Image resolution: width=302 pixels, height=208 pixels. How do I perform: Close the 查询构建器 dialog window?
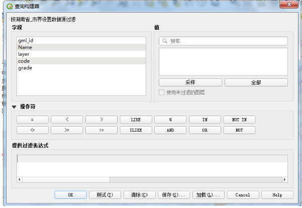click(x=289, y=5)
